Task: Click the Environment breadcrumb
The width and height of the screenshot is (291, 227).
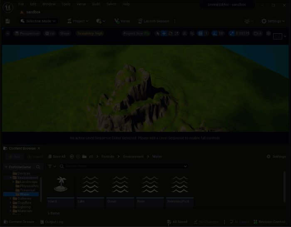Action: [x=133, y=157]
